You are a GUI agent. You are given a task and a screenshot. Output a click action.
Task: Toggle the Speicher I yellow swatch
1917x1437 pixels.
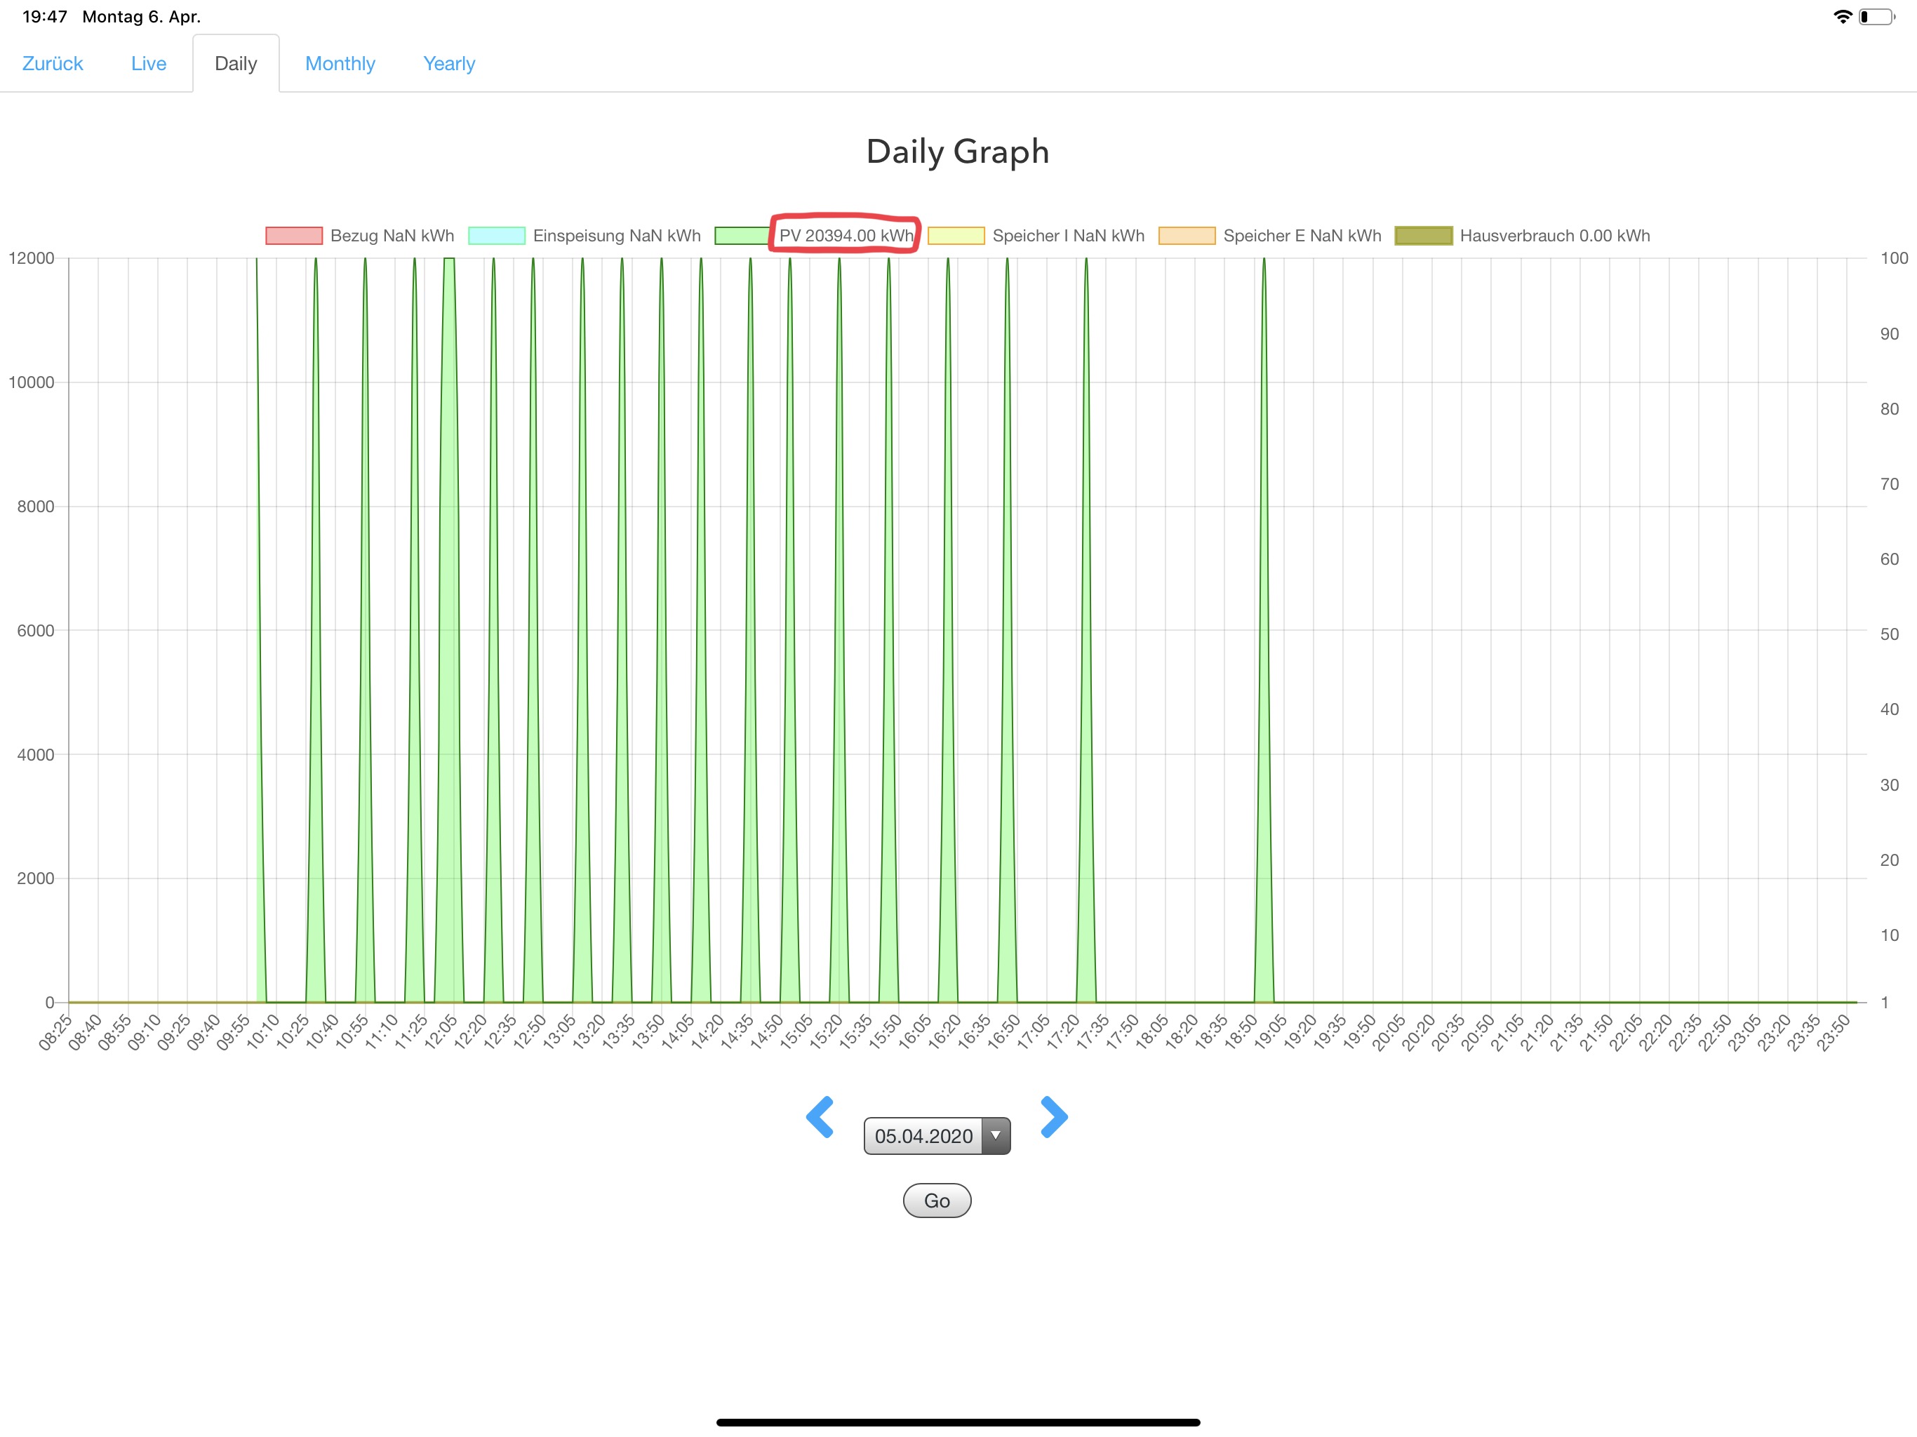tap(956, 236)
